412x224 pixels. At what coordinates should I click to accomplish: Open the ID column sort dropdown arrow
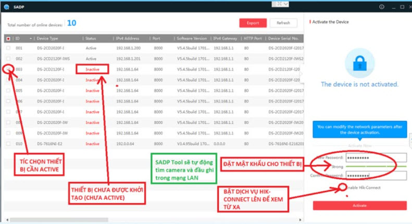coord(31,38)
